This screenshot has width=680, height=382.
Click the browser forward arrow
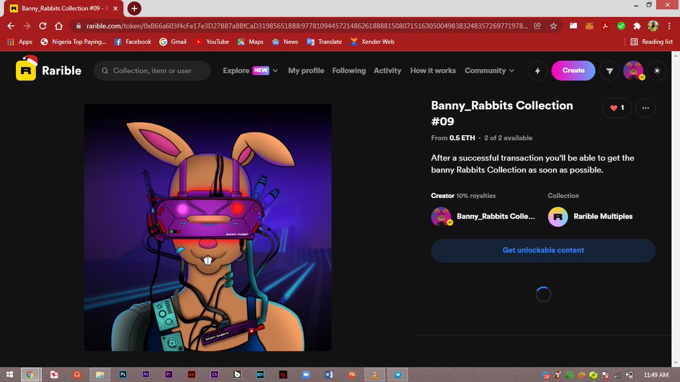point(27,26)
